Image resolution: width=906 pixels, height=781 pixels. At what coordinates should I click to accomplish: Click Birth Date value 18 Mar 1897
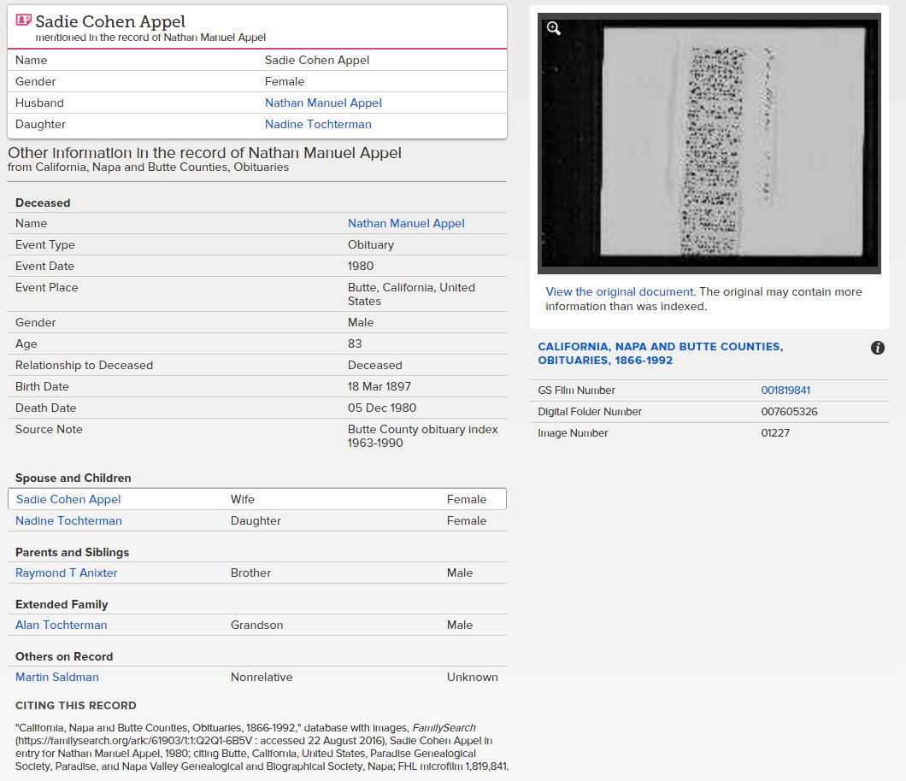coord(379,386)
